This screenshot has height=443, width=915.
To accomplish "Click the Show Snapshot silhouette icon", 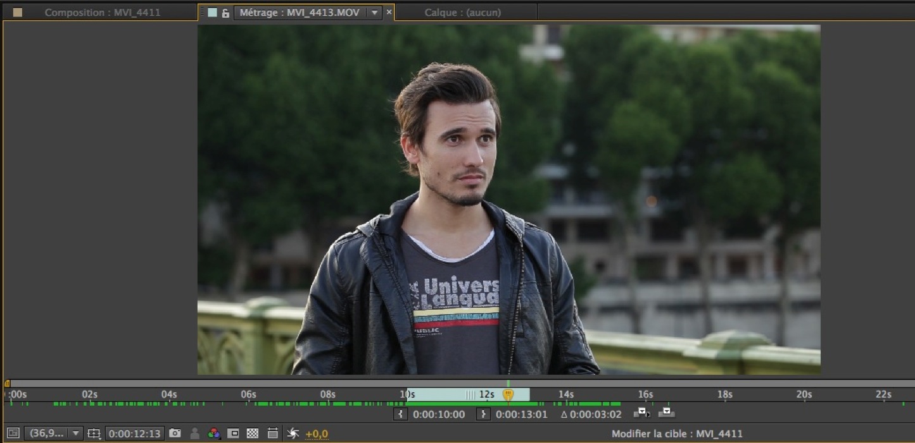I will coord(195,434).
